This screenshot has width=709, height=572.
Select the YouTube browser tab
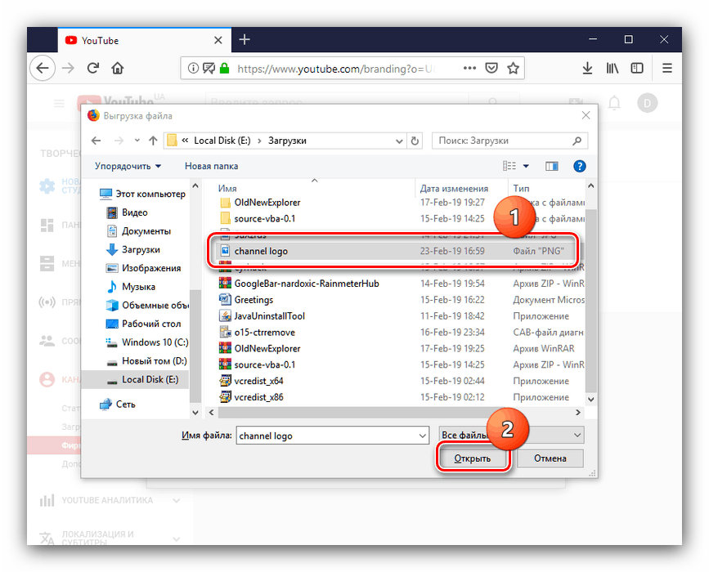pyautogui.click(x=145, y=40)
